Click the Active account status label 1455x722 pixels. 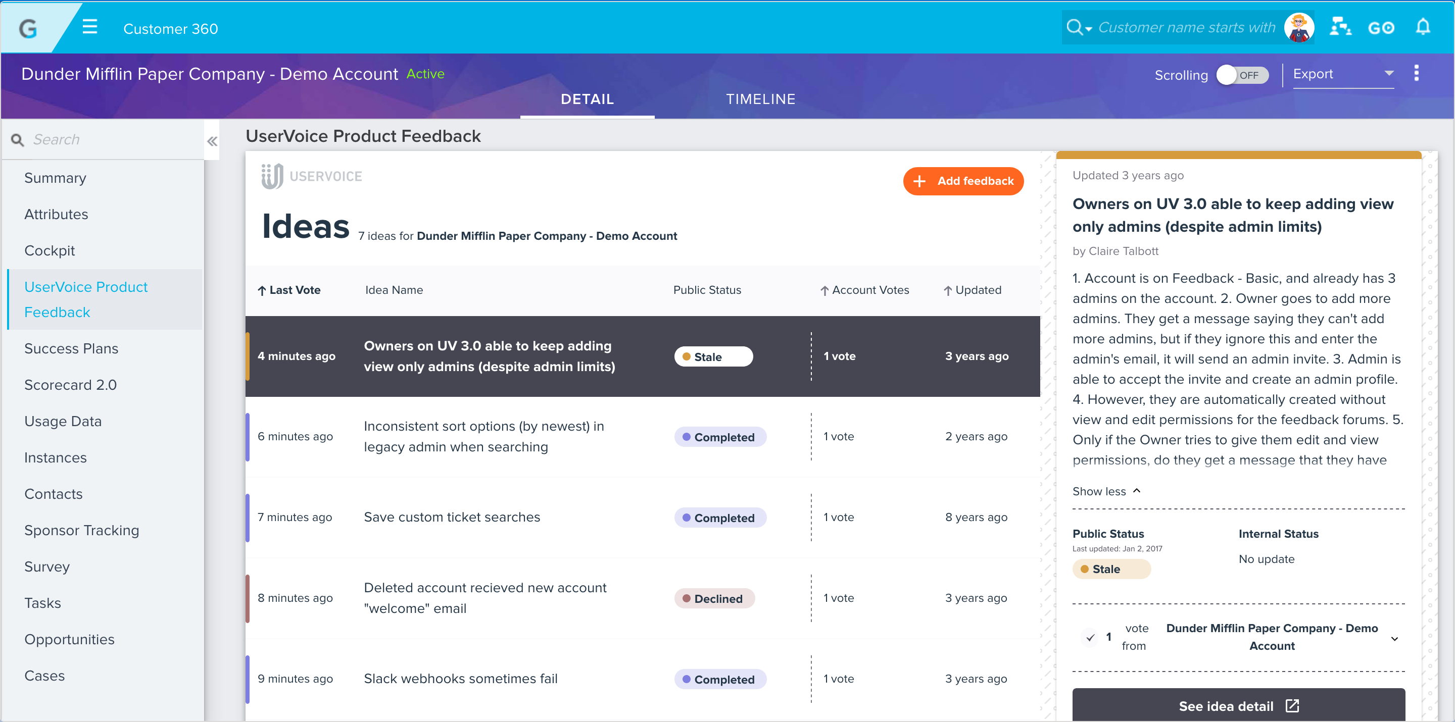tap(425, 74)
